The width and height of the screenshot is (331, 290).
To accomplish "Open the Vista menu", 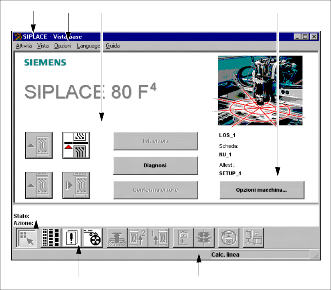I will coord(43,46).
